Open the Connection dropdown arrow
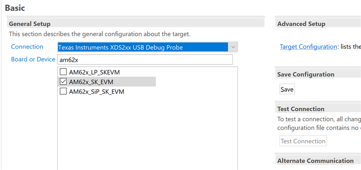The image size is (361, 170). tap(233, 47)
